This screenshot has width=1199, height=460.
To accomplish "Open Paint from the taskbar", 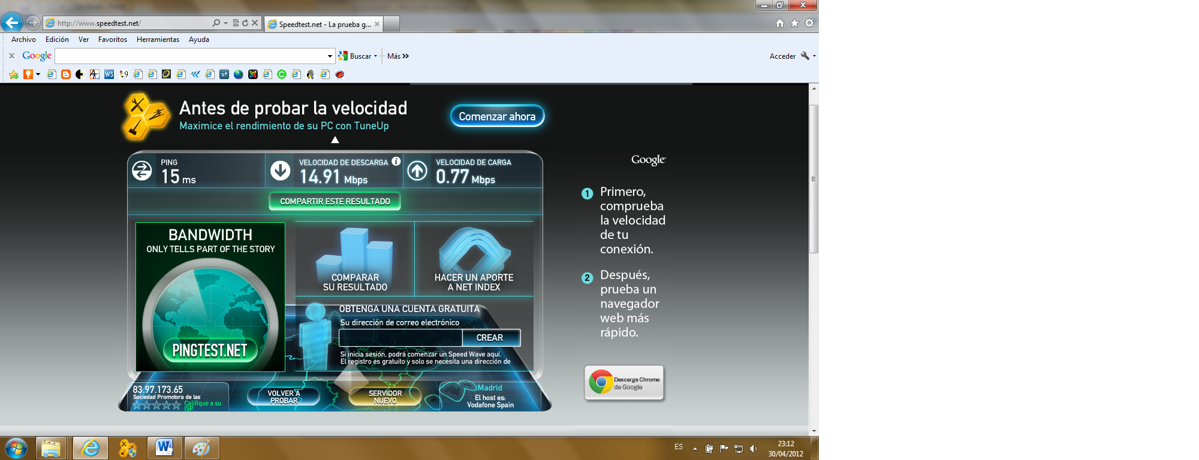I will [201, 448].
